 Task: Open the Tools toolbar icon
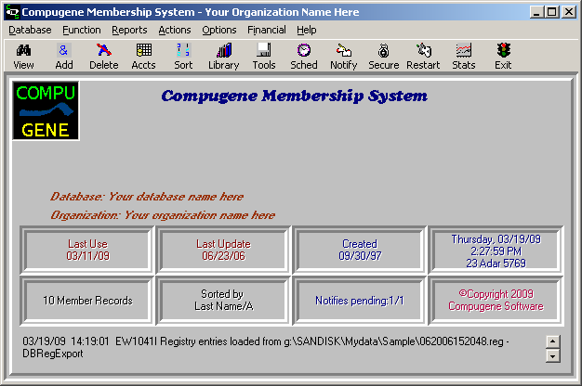point(264,57)
